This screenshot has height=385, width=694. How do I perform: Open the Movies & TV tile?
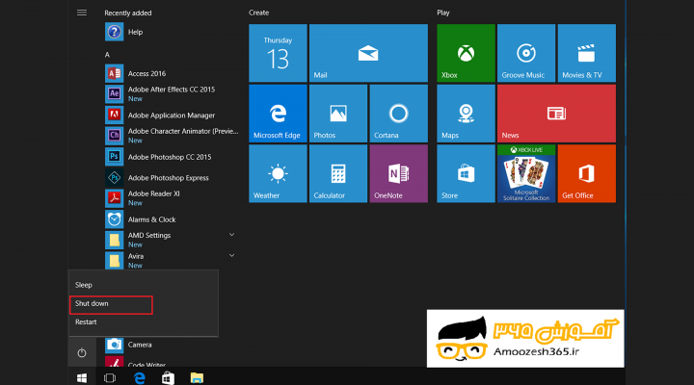click(x=586, y=53)
